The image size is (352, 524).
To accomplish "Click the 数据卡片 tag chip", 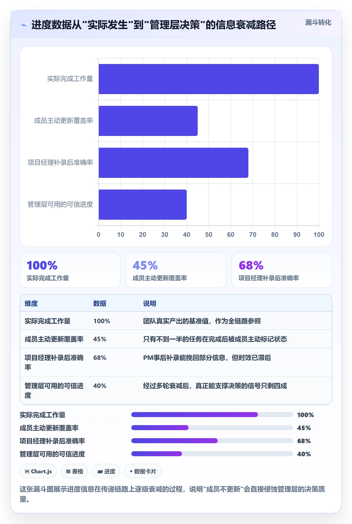I will click(143, 471).
